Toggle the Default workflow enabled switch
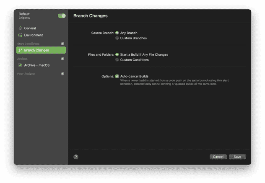Image resolution: width=265 pixels, height=183 pixels. click(62, 16)
